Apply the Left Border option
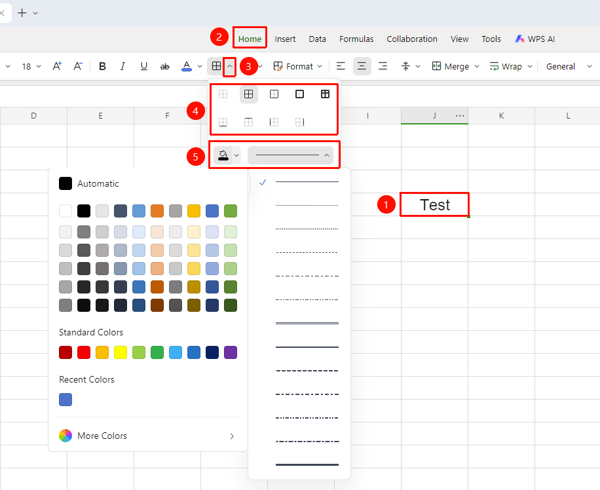The height and width of the screenshot is (490, 600). pyautogui.click(x=274, y=122)
